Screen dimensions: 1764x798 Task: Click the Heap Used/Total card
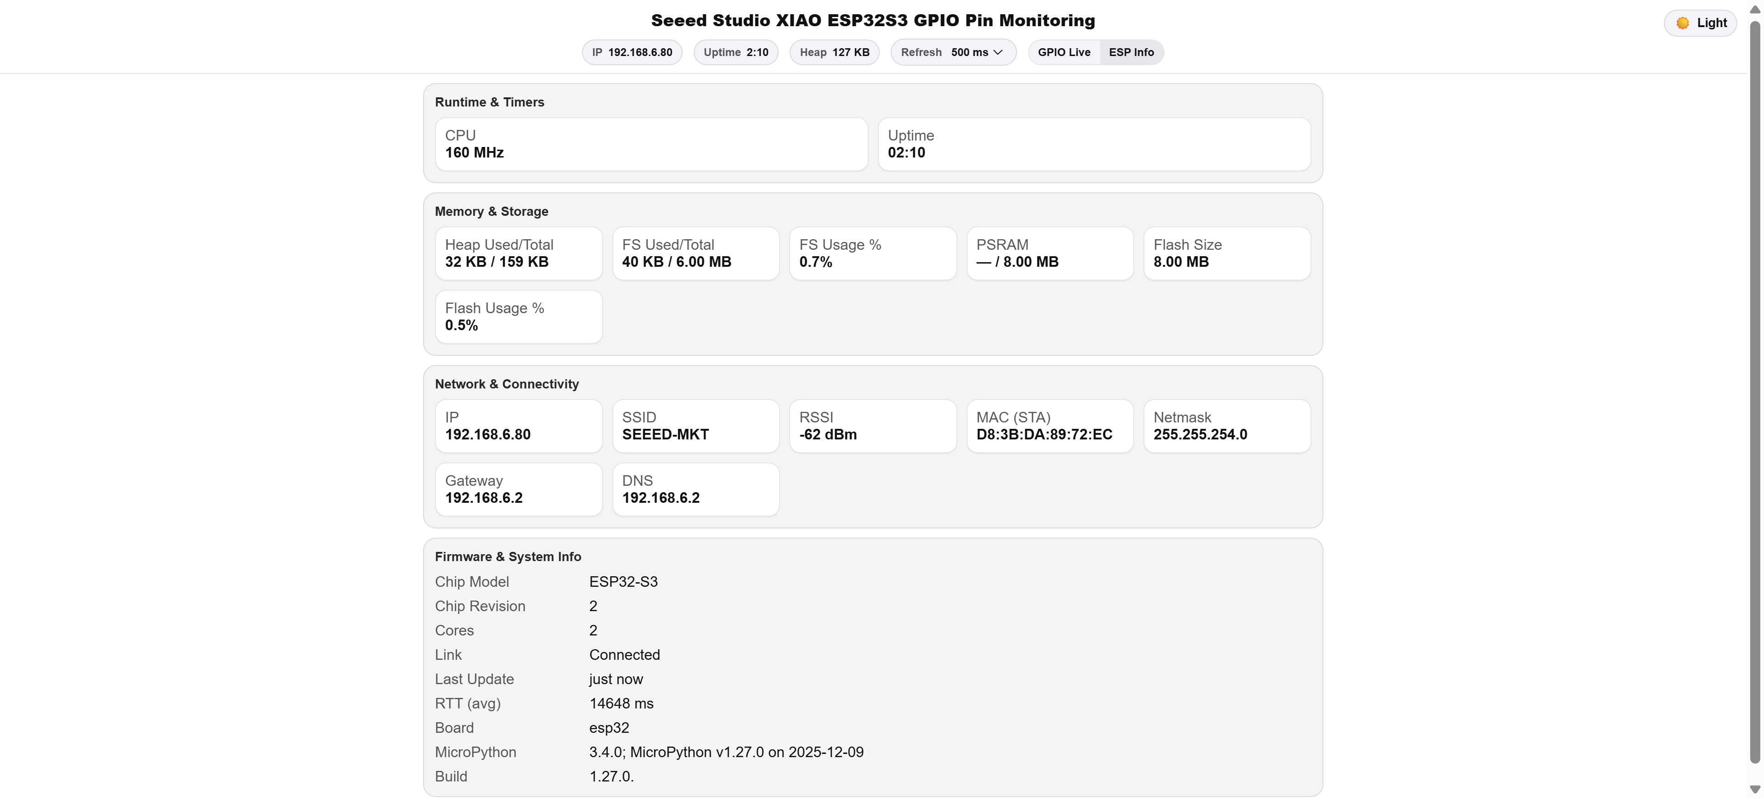(x=518, y=253)
